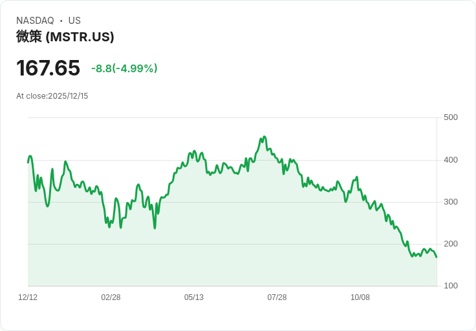Click the price line's leftmost start point
The width and height of the screenshot is (476, 331).
28,162
